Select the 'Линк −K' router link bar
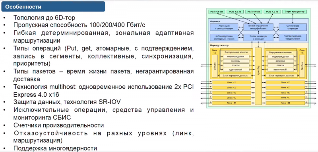The height and width of the screenshot is (152, 318). click(x=231, y=93)
